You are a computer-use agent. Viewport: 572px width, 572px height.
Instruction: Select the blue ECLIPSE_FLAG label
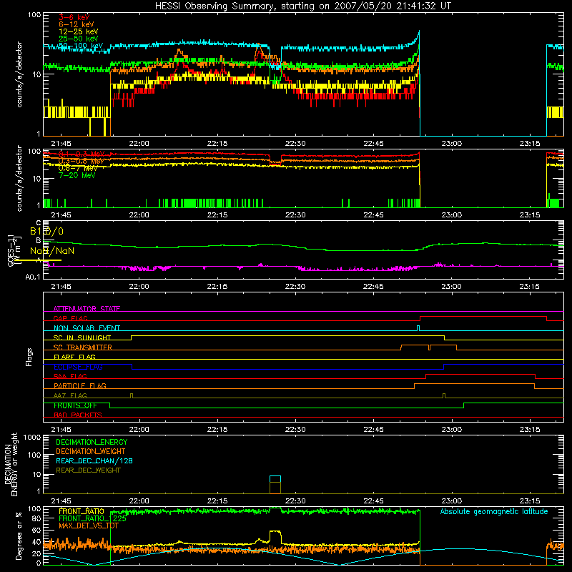pos(78,367)
